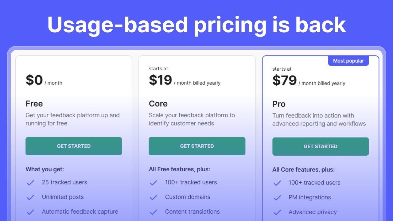Click the "Usage-based pricing is back" headline
393x221 pixels.
196,25
